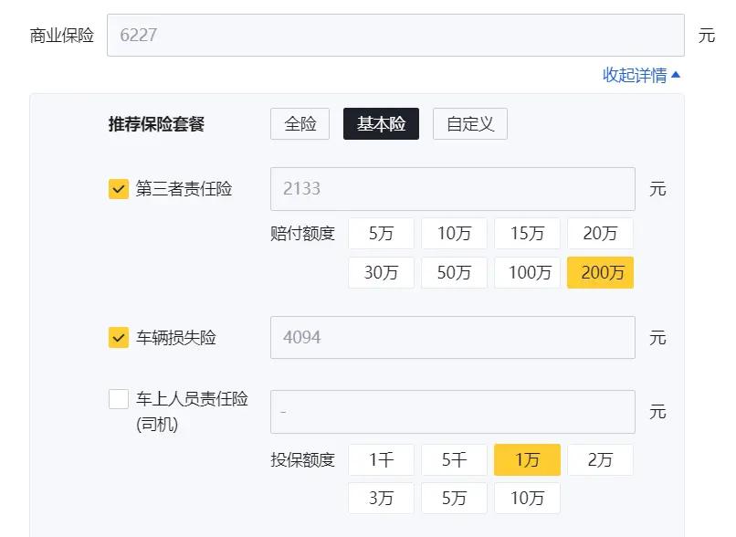Enable the 车上人员责任险(司机) checkbox
Screen dimensions: 736x537
tap(116, 397)
